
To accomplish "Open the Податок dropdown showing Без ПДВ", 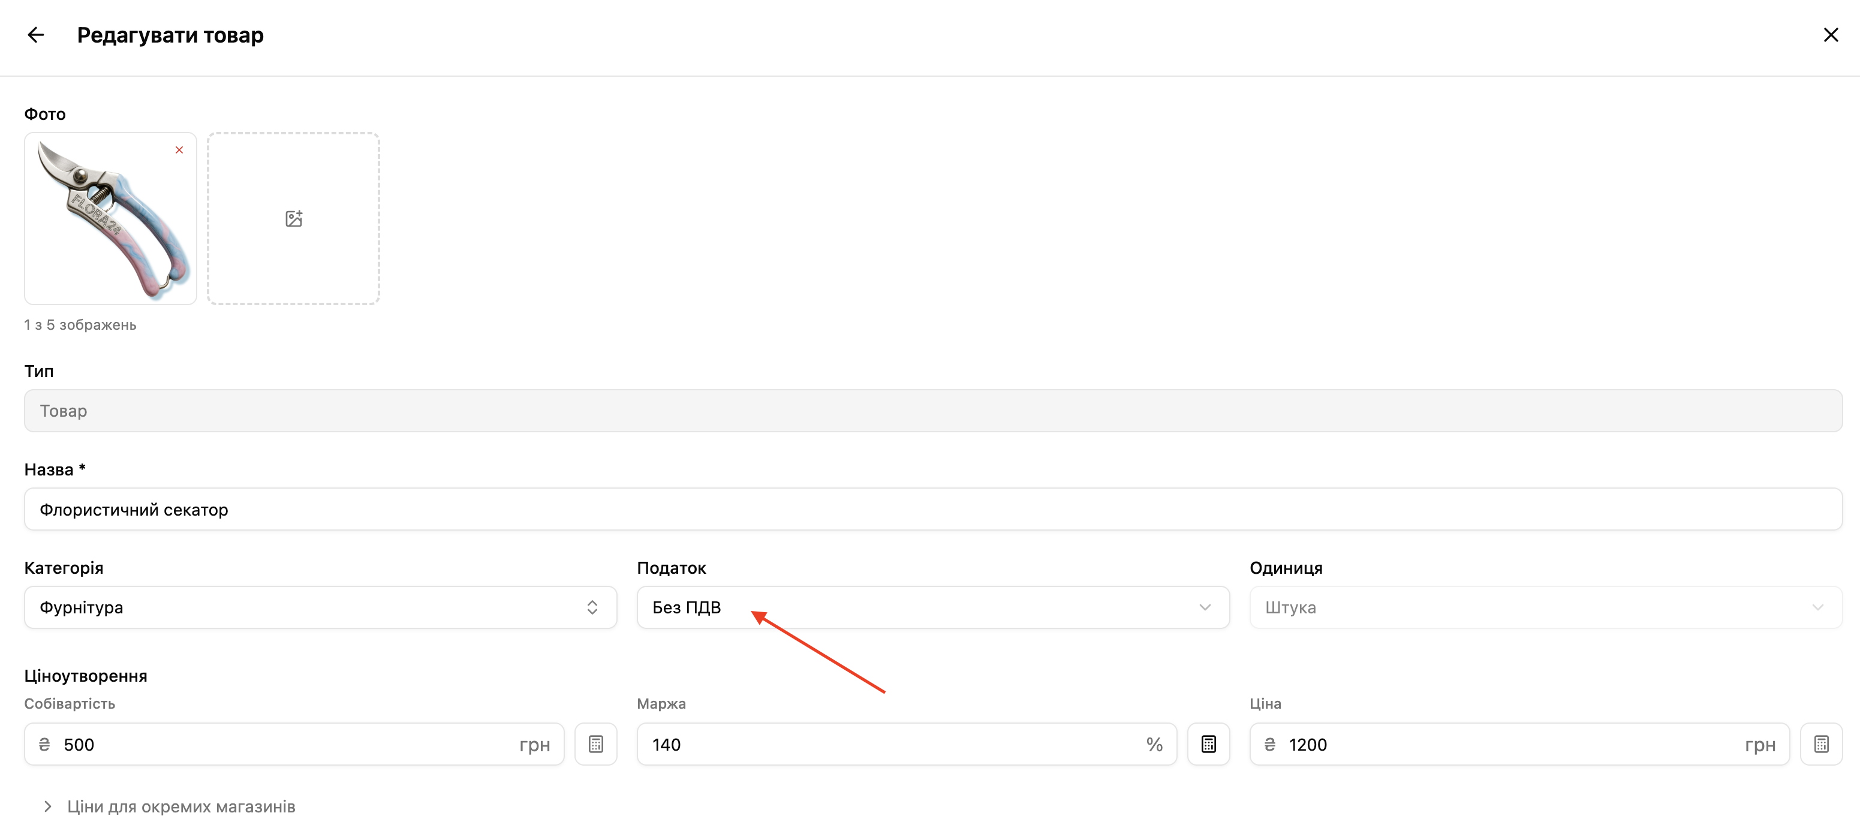I will 932,607.
